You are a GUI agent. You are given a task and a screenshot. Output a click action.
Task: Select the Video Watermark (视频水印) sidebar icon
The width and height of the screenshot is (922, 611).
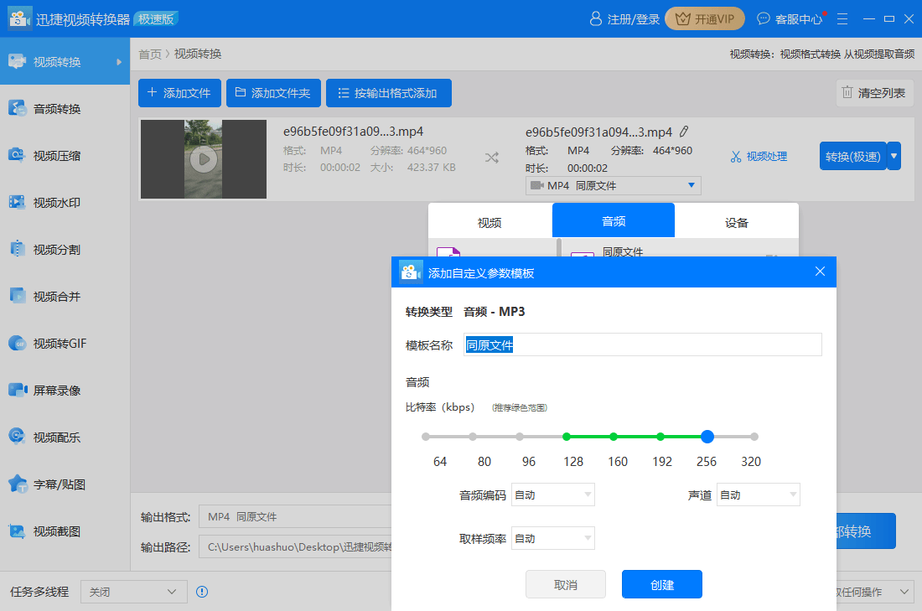pos(17,202)
